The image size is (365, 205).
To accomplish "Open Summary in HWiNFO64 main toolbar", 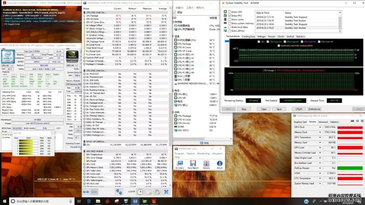I will click(179, 165).
